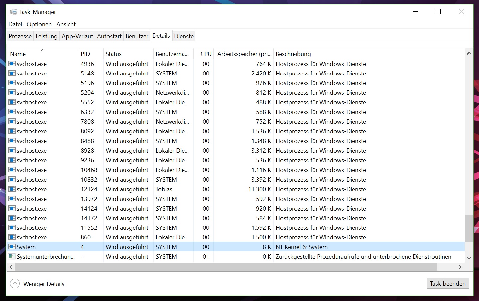The width and height of the screenshot is (479, 301).
Task: Click the '11.300 K' memory value
Action: (260, 189)
